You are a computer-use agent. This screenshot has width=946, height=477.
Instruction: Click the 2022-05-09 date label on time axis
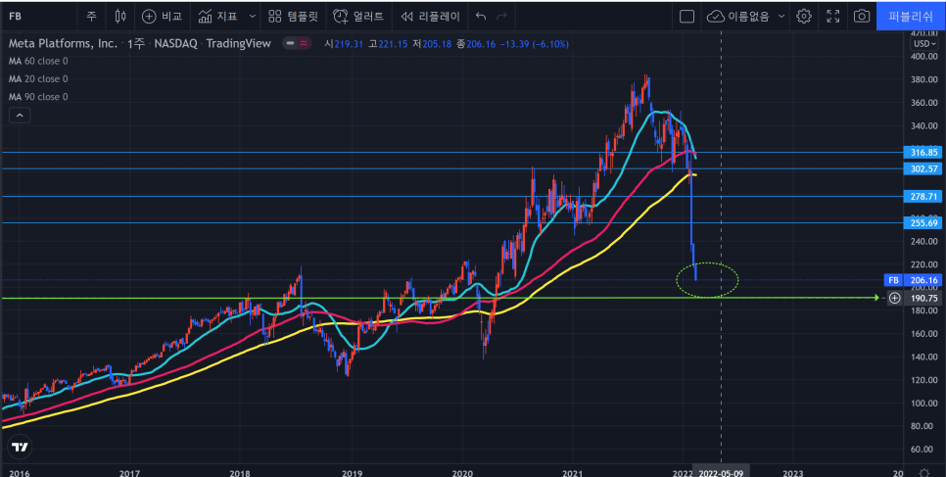(x=721, y=472)
